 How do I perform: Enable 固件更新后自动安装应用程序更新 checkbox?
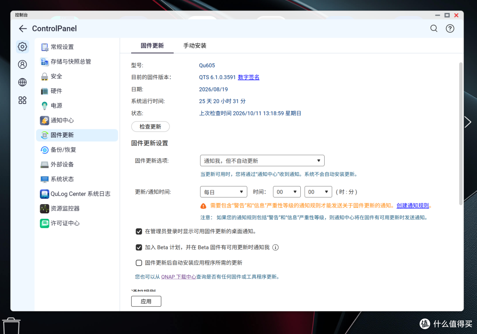139,263
